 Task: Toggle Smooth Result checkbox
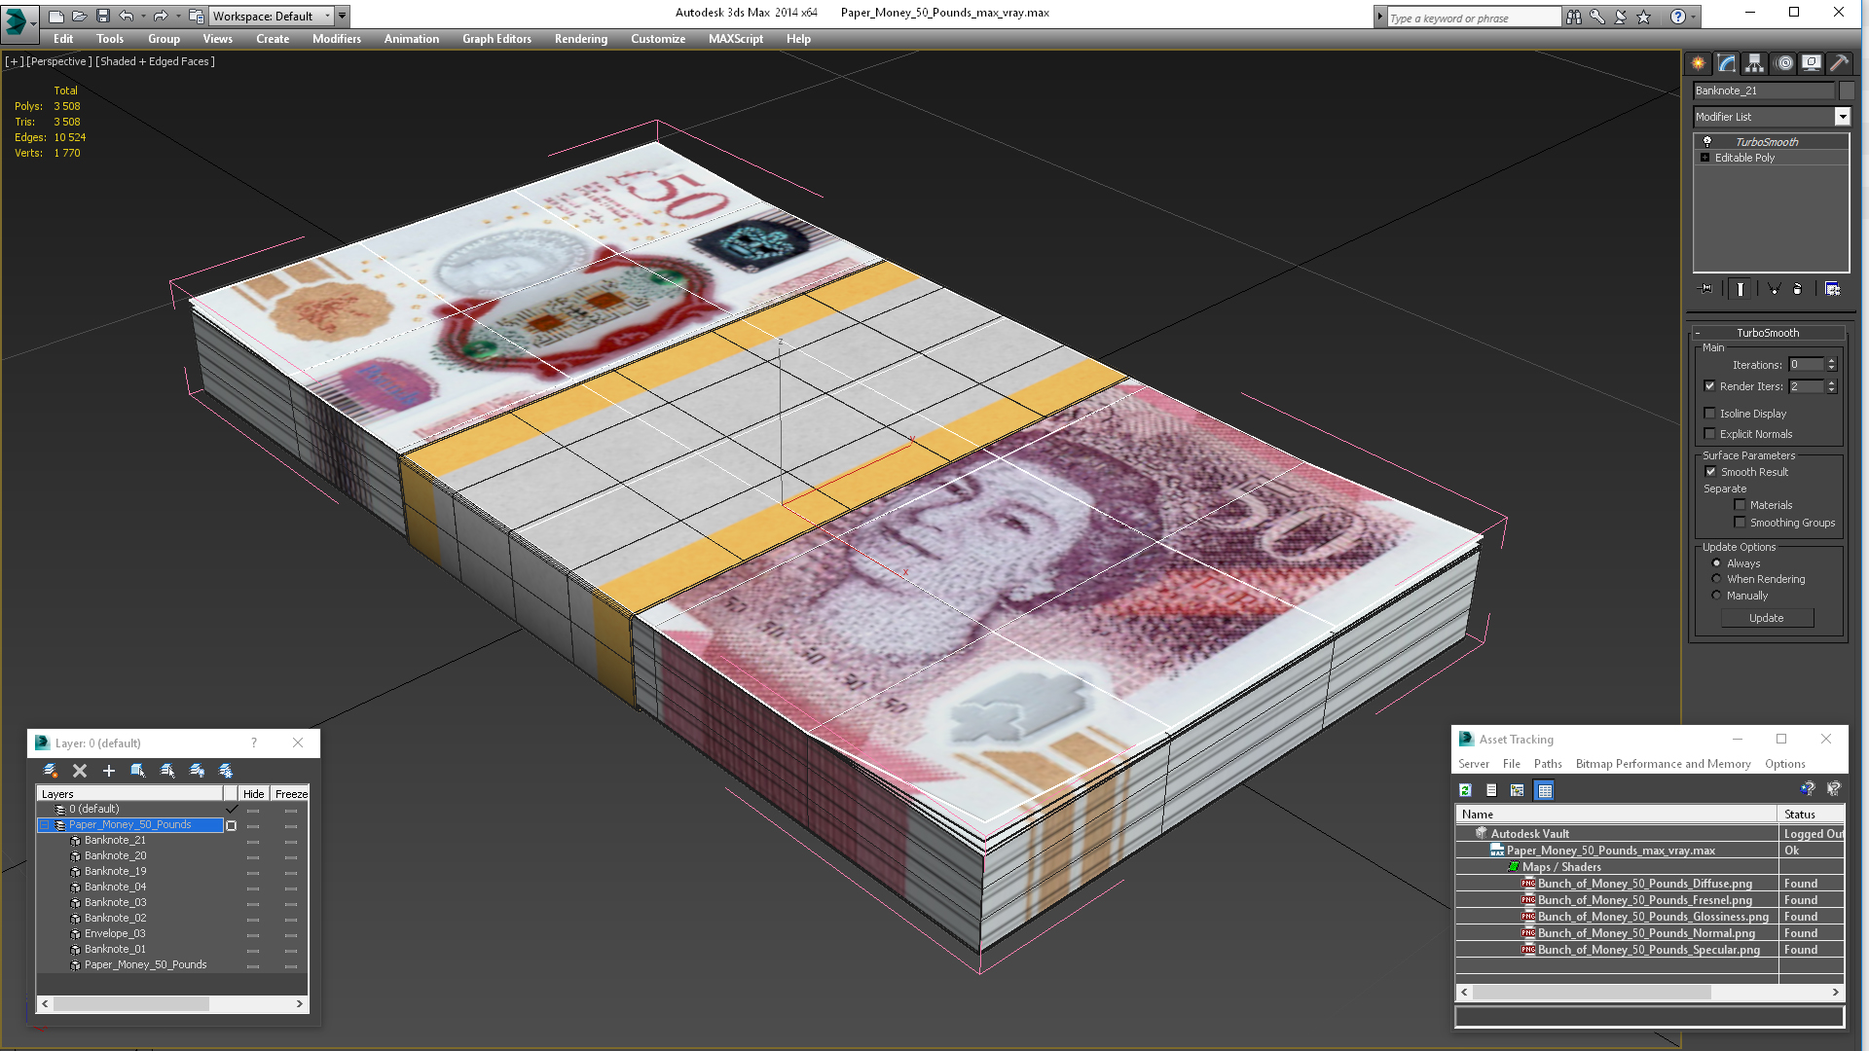(1710, 472)
